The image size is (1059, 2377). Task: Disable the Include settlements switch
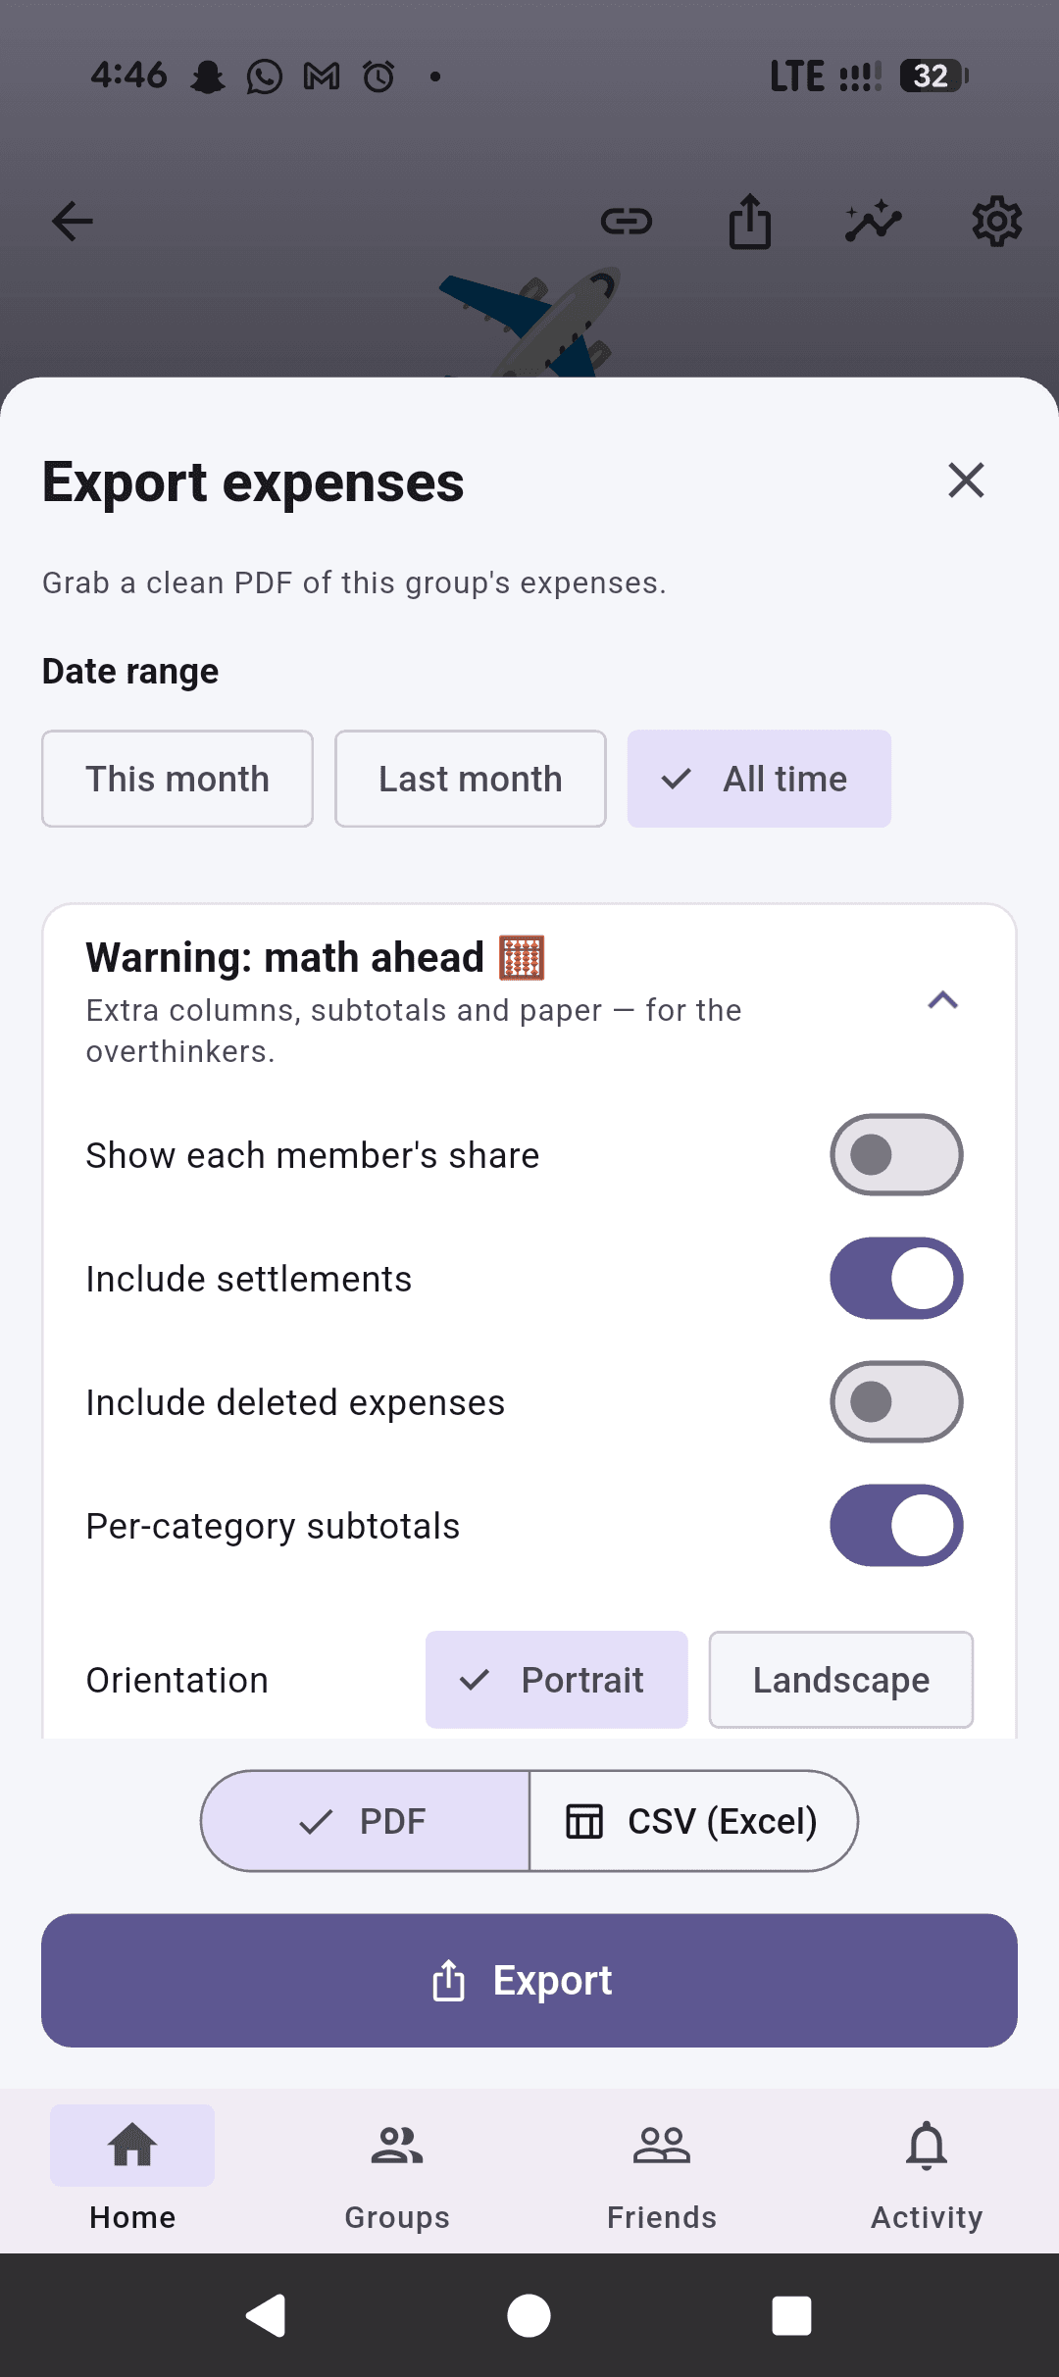pos(896,1279)
